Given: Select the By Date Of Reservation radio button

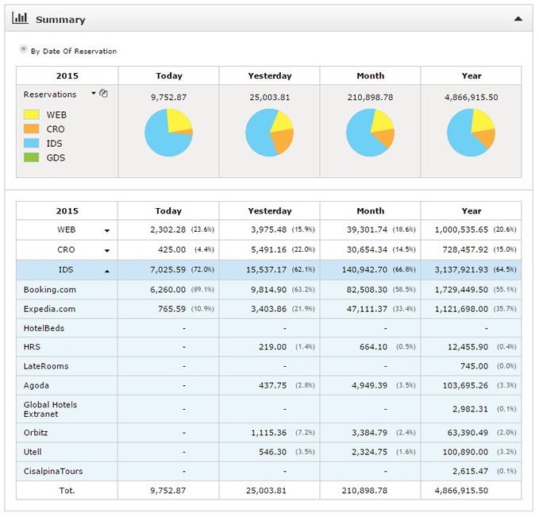Looking at the screenshot, I should point(24,50).
